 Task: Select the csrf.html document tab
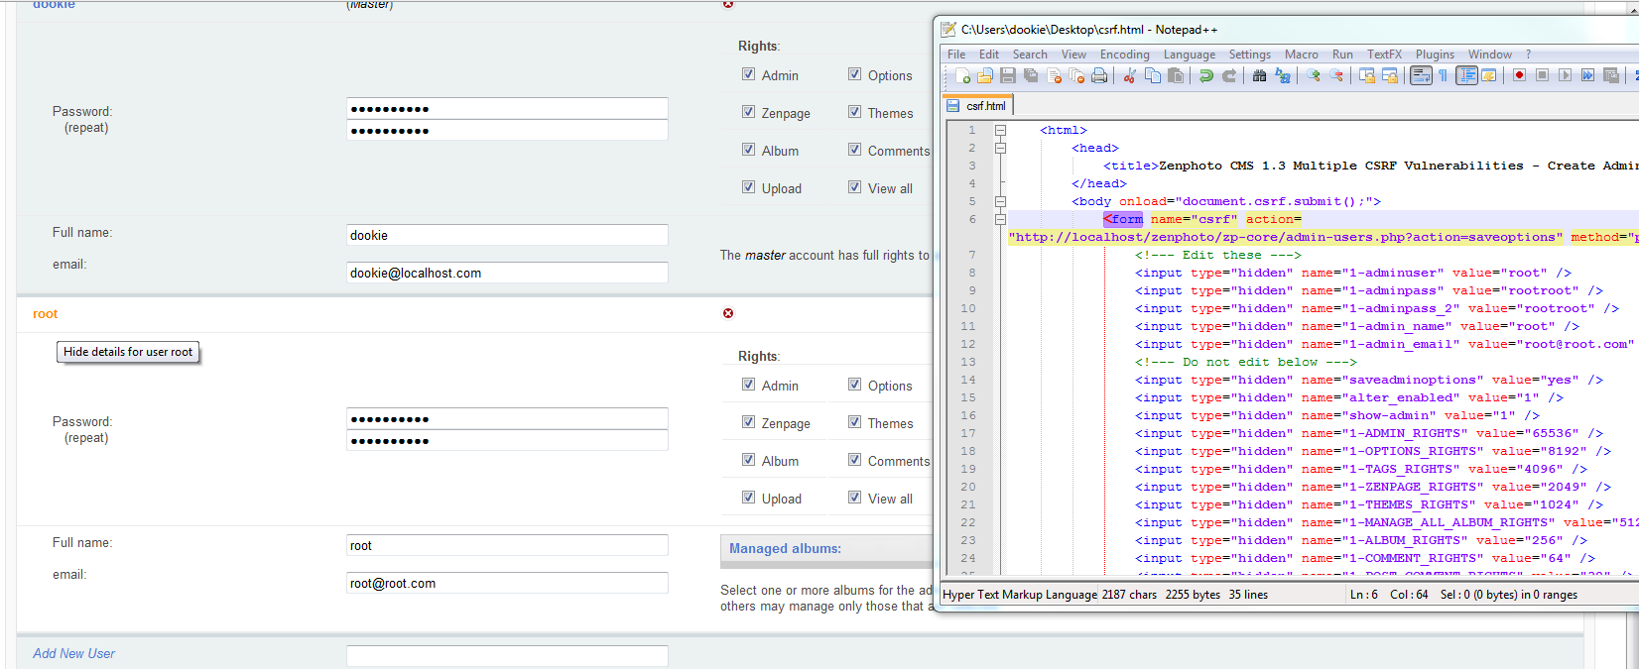coord(977,105)
